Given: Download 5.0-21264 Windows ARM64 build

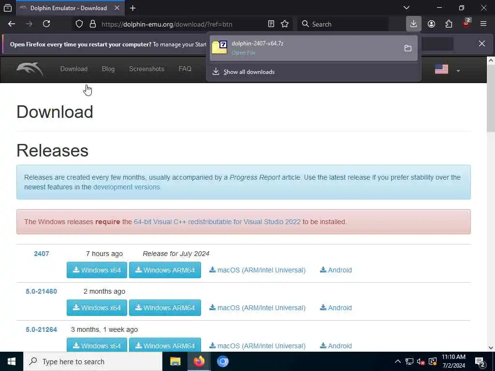Looking at the screenshot, I should pyautogui.click(x=165, y=345).
